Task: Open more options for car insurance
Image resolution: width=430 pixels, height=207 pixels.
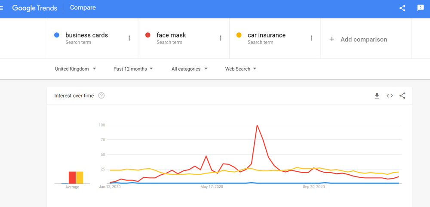Action: [312, 38]
